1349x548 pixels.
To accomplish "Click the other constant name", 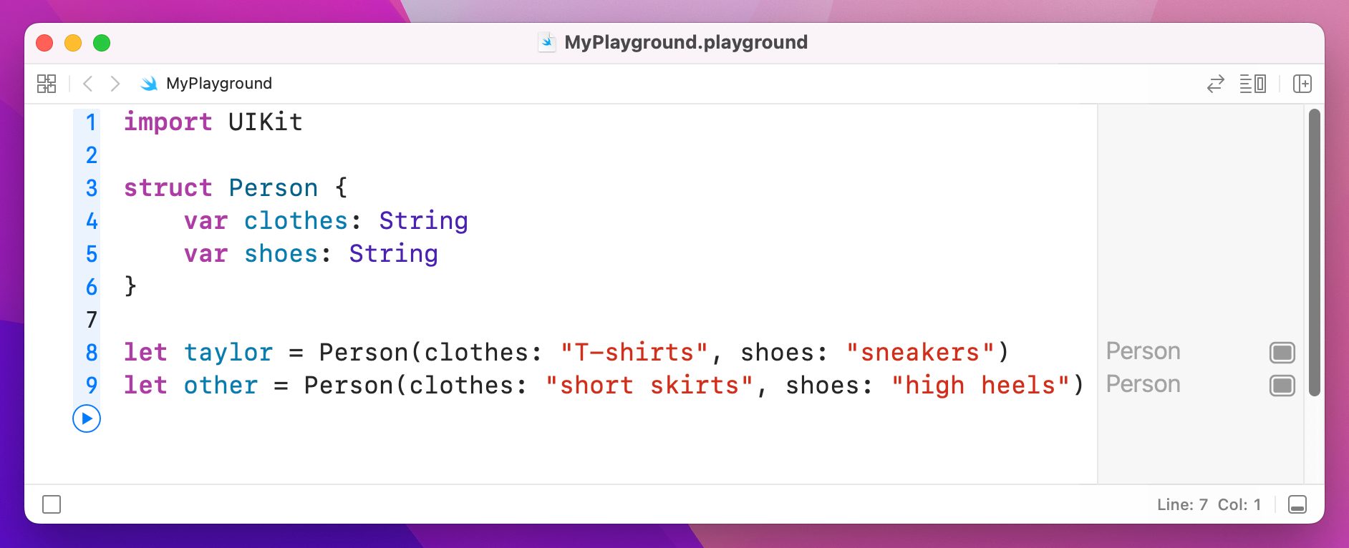I will 221,386.
